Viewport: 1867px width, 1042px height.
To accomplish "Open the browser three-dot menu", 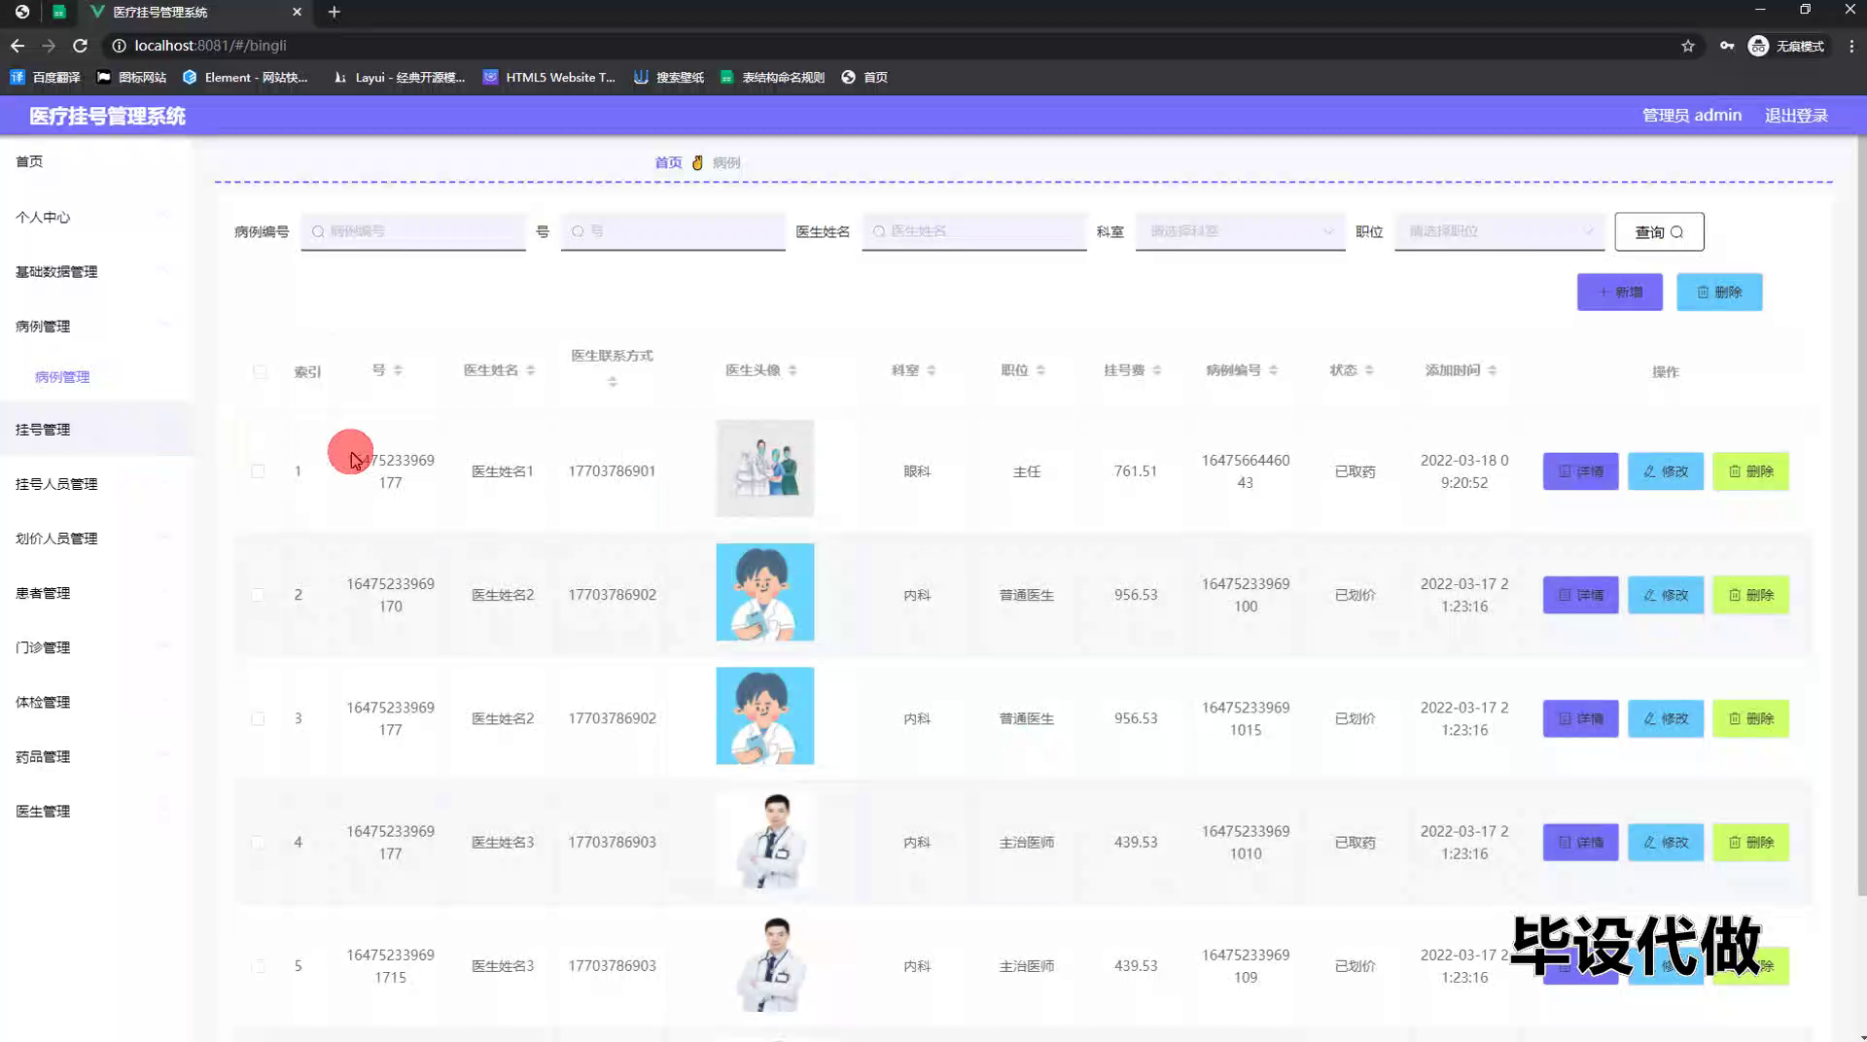I will coord(1851,46).
